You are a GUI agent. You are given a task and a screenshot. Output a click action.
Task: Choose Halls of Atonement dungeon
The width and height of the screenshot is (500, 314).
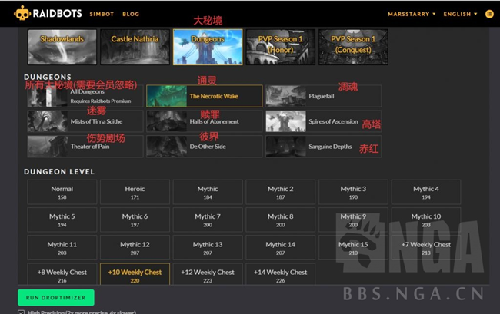[205, 121]
